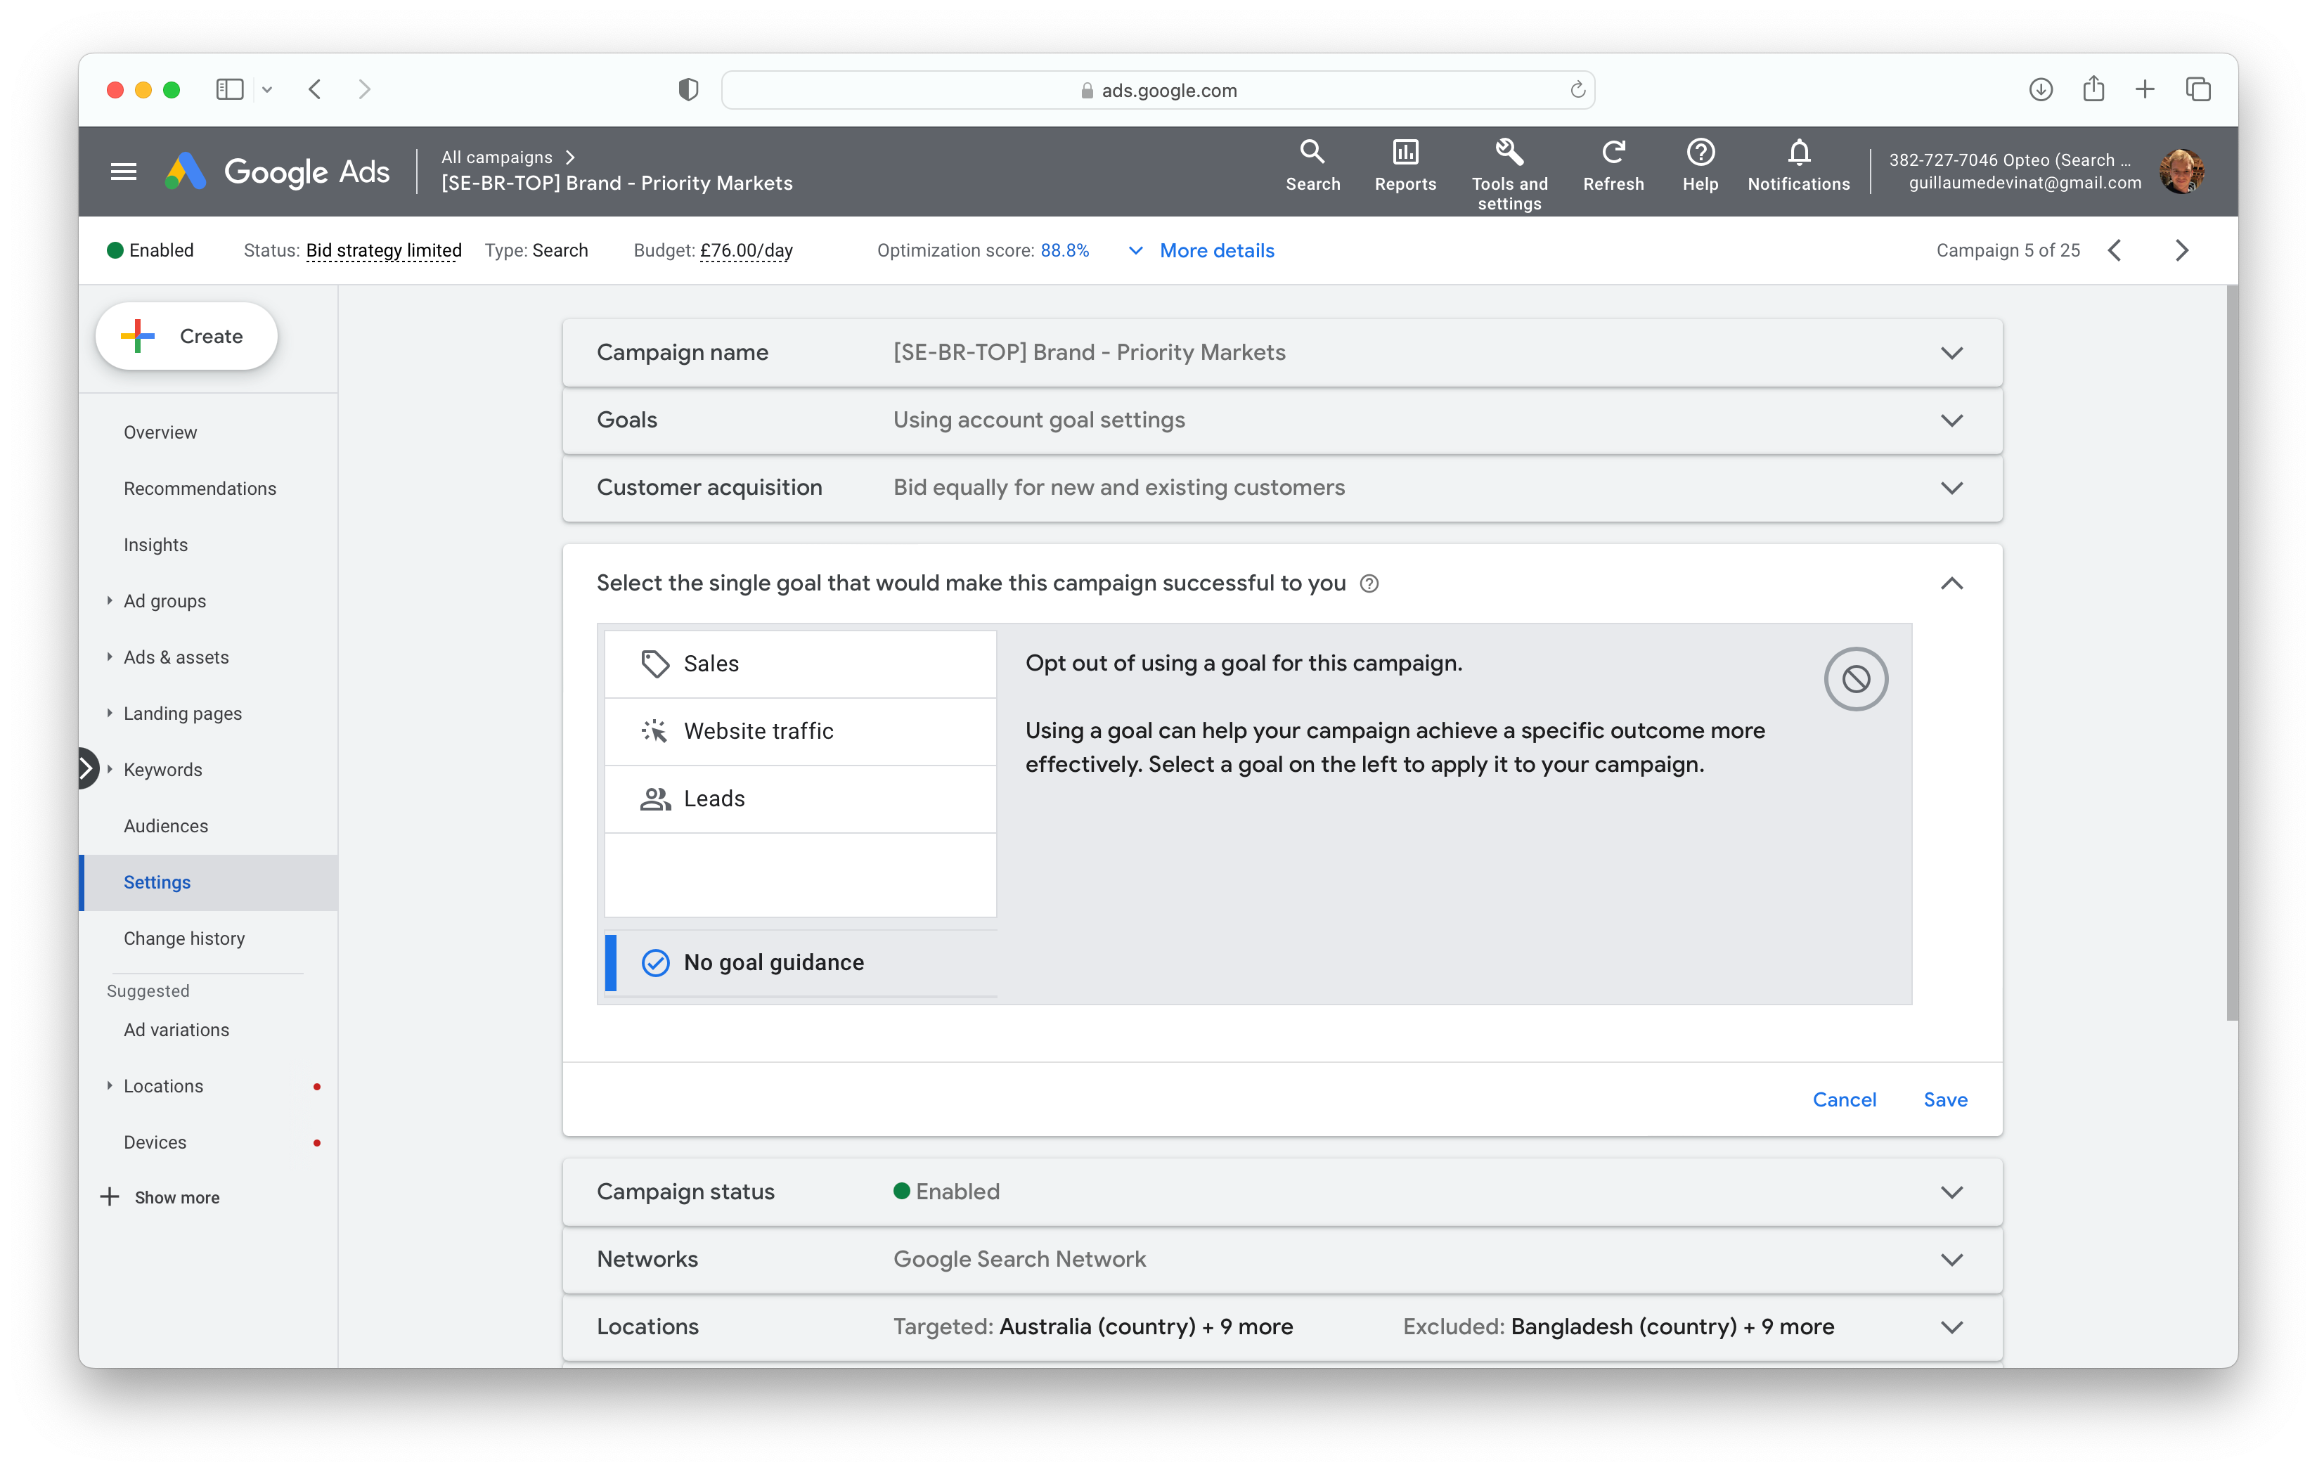
Task: Open Change history in sidebar
Action: pos(183,938)
